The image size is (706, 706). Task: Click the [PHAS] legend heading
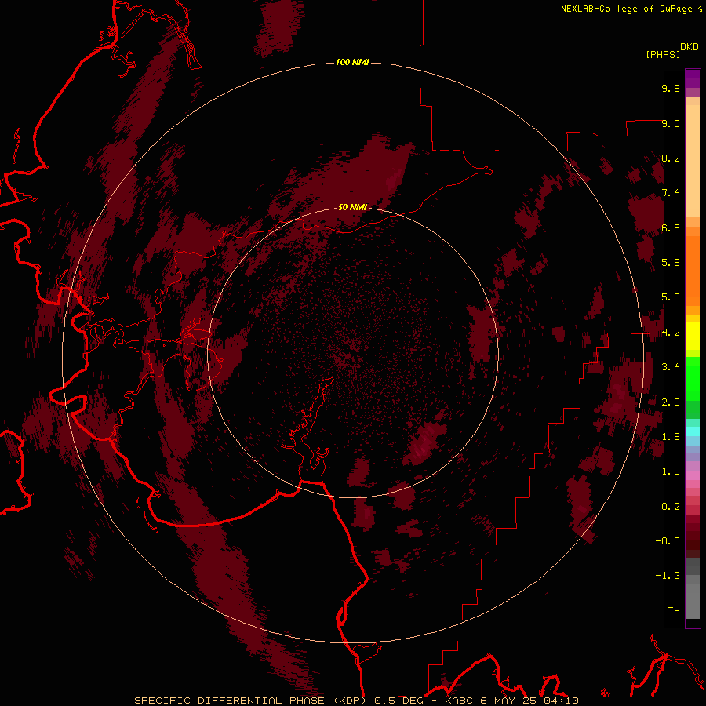pos(663,54)
